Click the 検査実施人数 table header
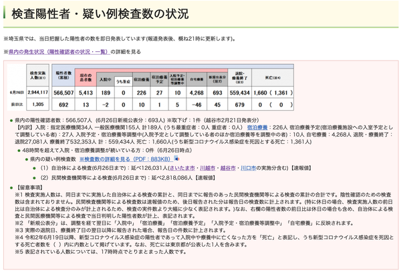Screen dimensions: 401x272 coord(38,75)
